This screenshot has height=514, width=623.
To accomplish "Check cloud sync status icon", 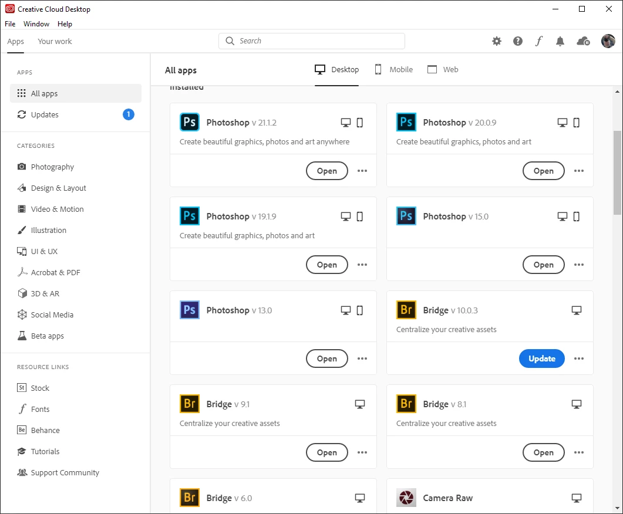I will (583, 41).
